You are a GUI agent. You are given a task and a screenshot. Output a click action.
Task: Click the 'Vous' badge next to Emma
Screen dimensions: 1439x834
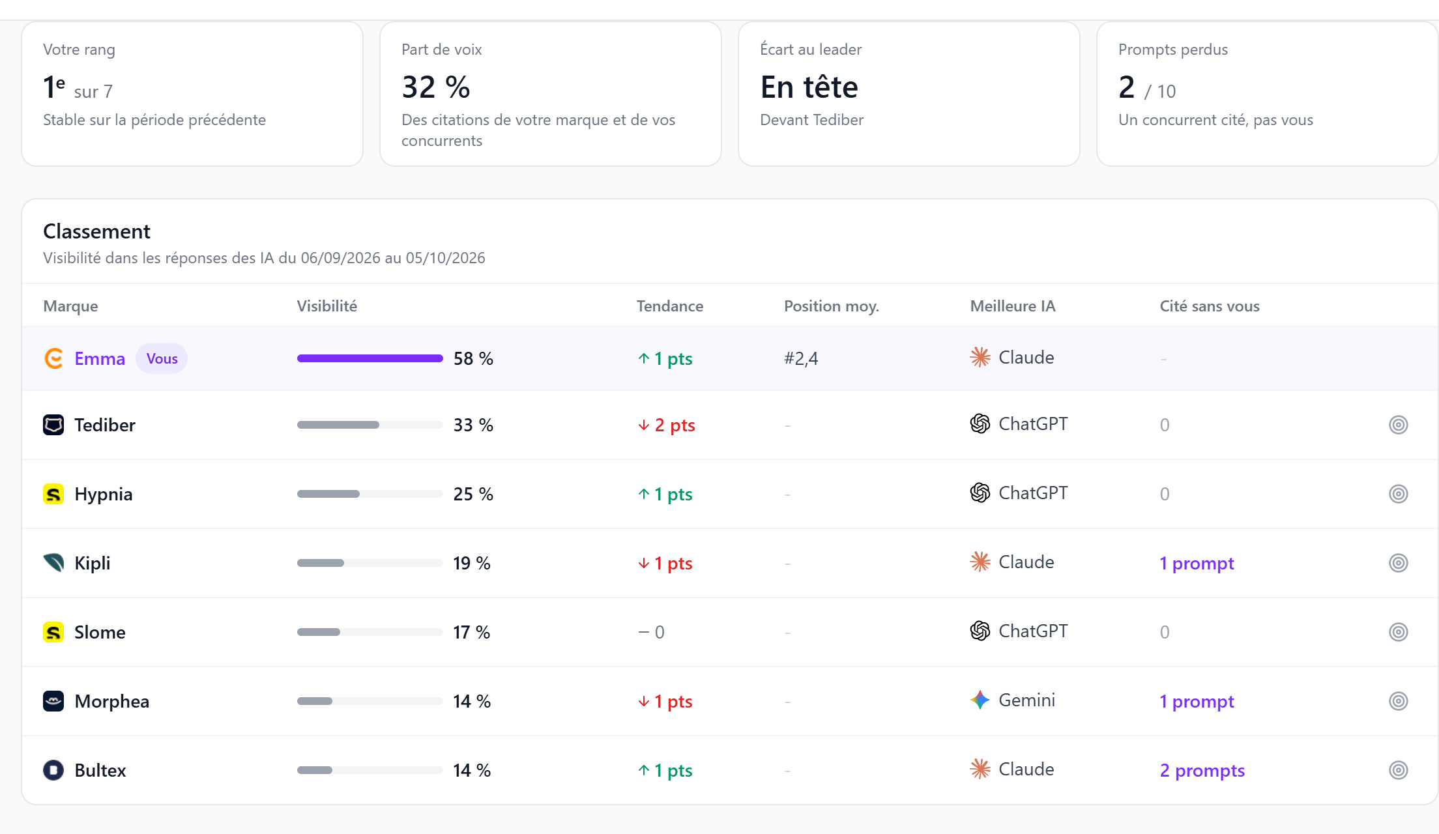(x=162, y=358)
